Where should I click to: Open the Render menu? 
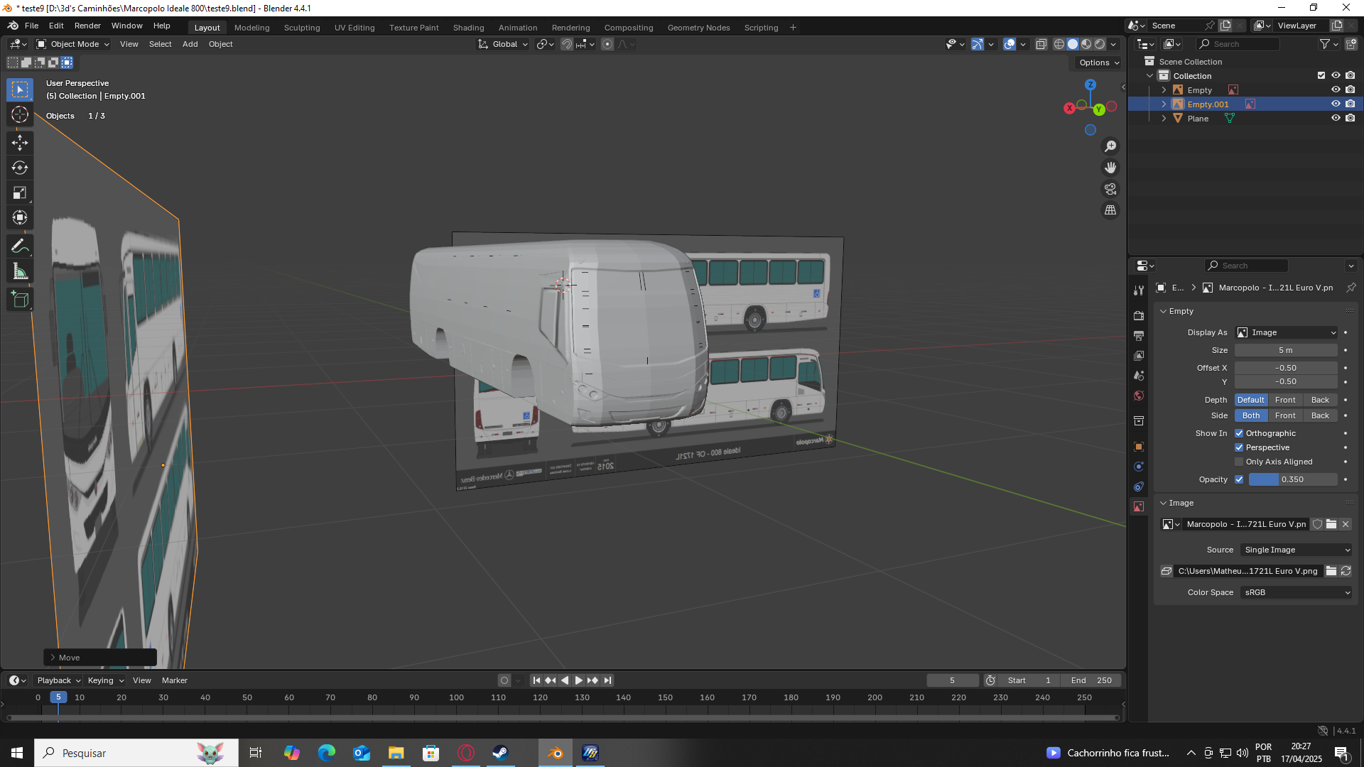87,26
